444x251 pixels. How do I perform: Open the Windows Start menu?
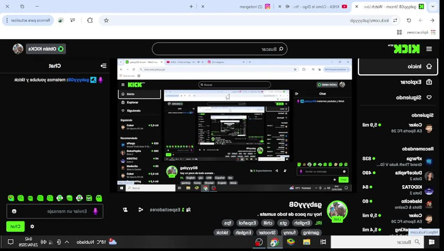(x=432, y=242)
